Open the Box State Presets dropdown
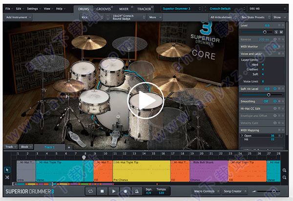This screenshot has height=201, width=293. point(255,18)
